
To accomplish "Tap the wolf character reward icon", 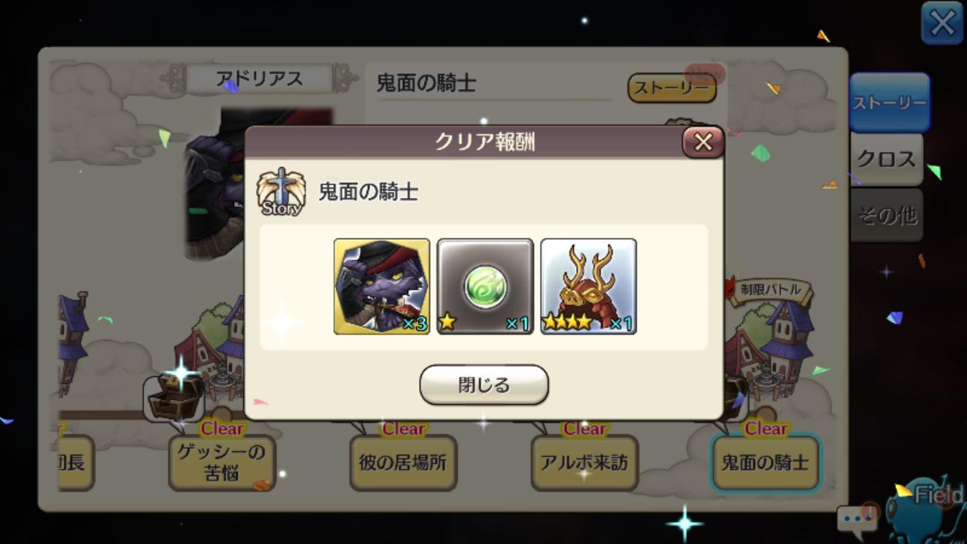I will click(382, 286).
